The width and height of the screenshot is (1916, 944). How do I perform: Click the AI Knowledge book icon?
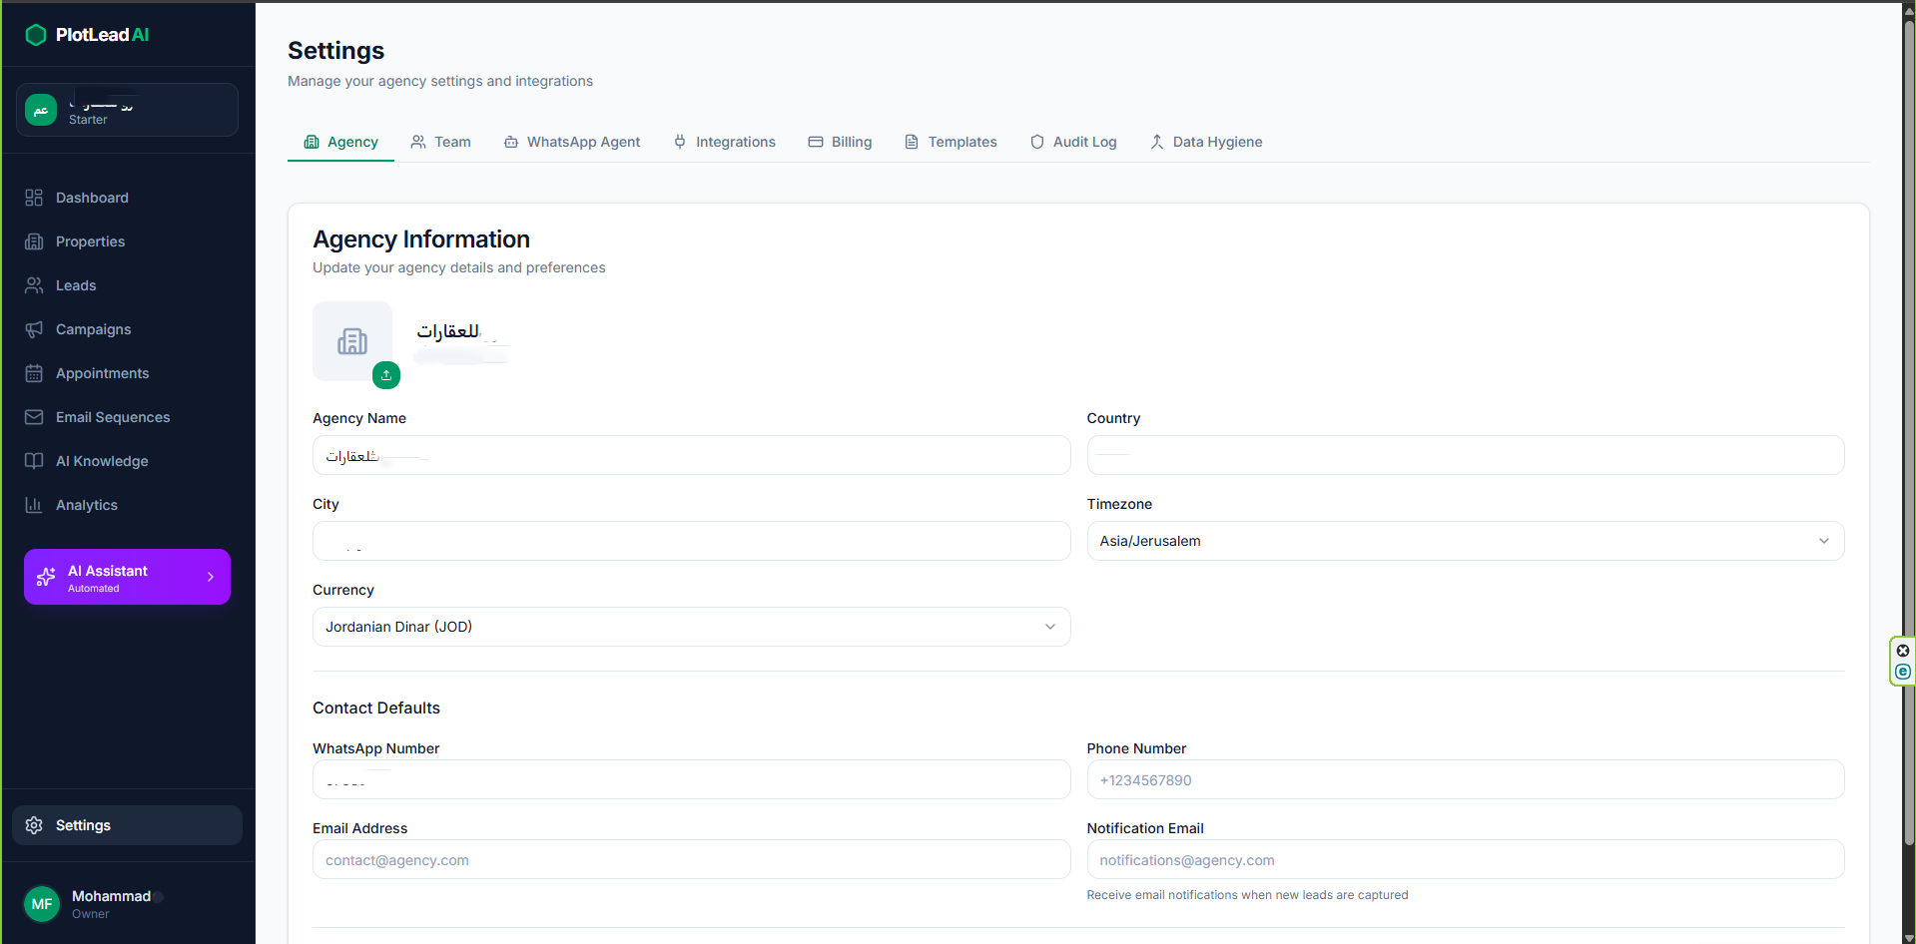click(34, 461)
